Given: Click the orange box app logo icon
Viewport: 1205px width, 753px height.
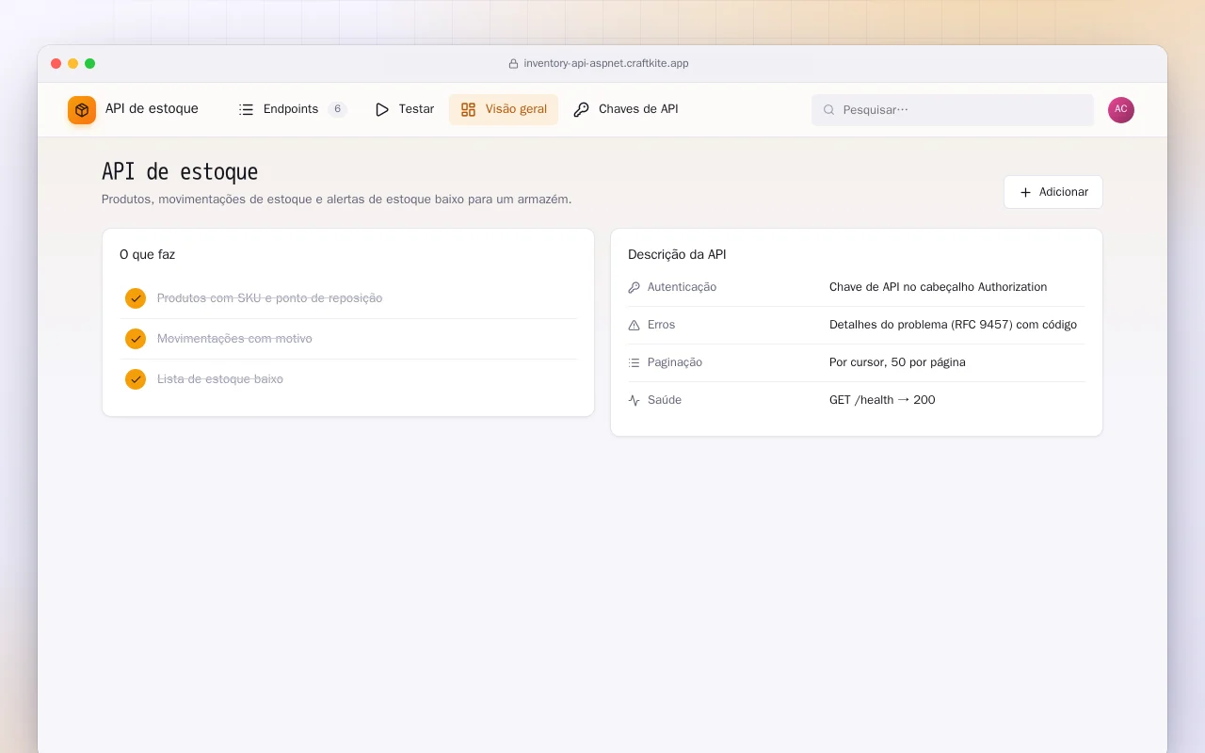Looking at the screenshot, I should (x=82, y=110).
